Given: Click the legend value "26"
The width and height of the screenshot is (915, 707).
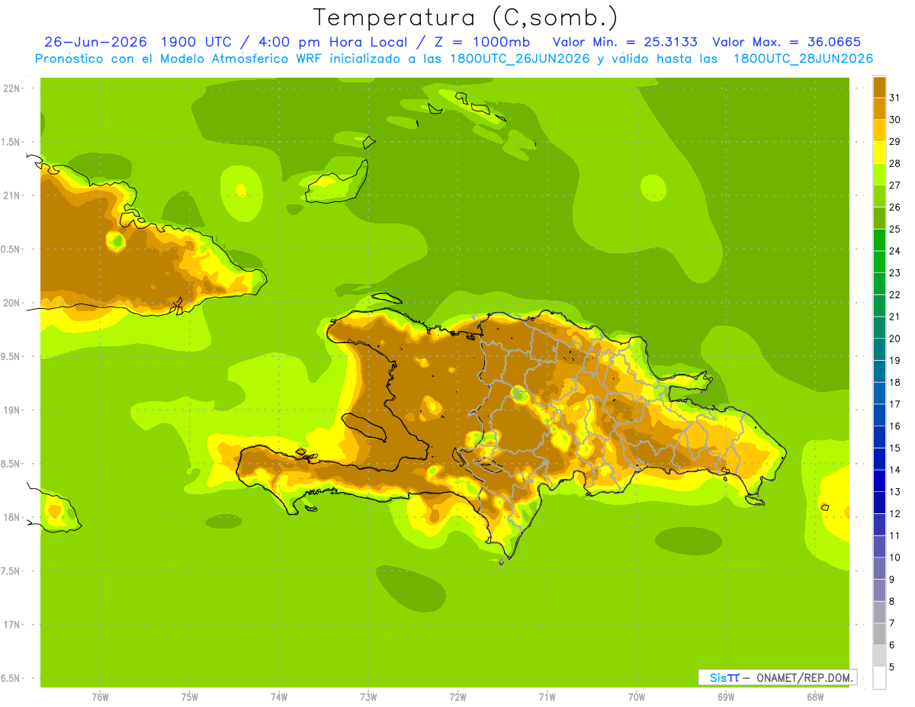Looking at the screenshot, I should coord(894,207).
